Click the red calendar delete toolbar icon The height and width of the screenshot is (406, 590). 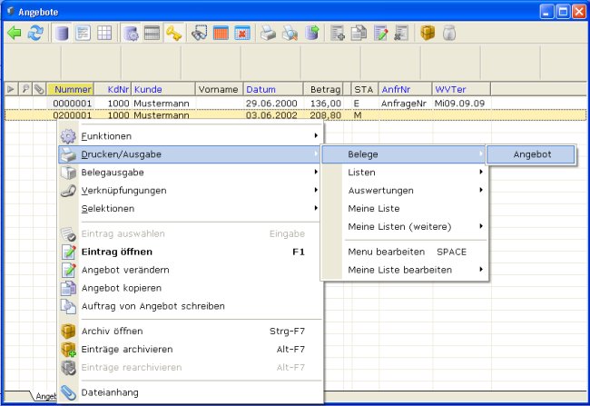pos(242,33)
